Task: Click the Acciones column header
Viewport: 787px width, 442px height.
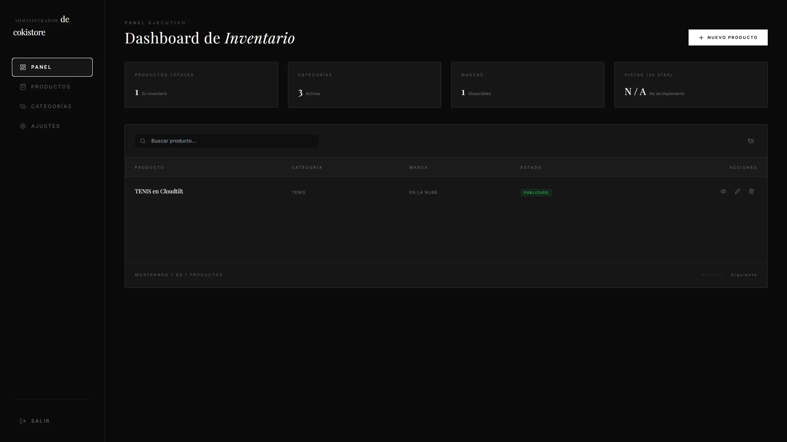Action: (743, 168)
